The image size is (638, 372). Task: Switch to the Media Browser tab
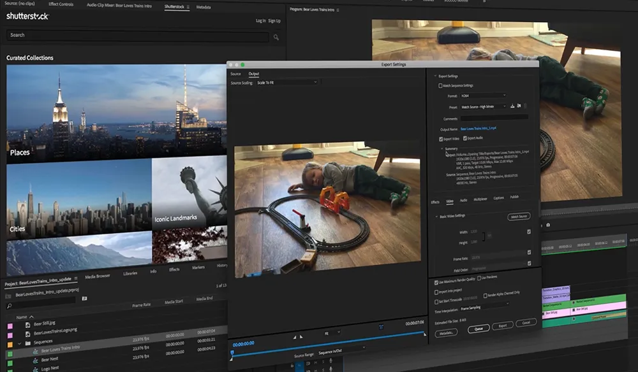click(x=97, y=276)
